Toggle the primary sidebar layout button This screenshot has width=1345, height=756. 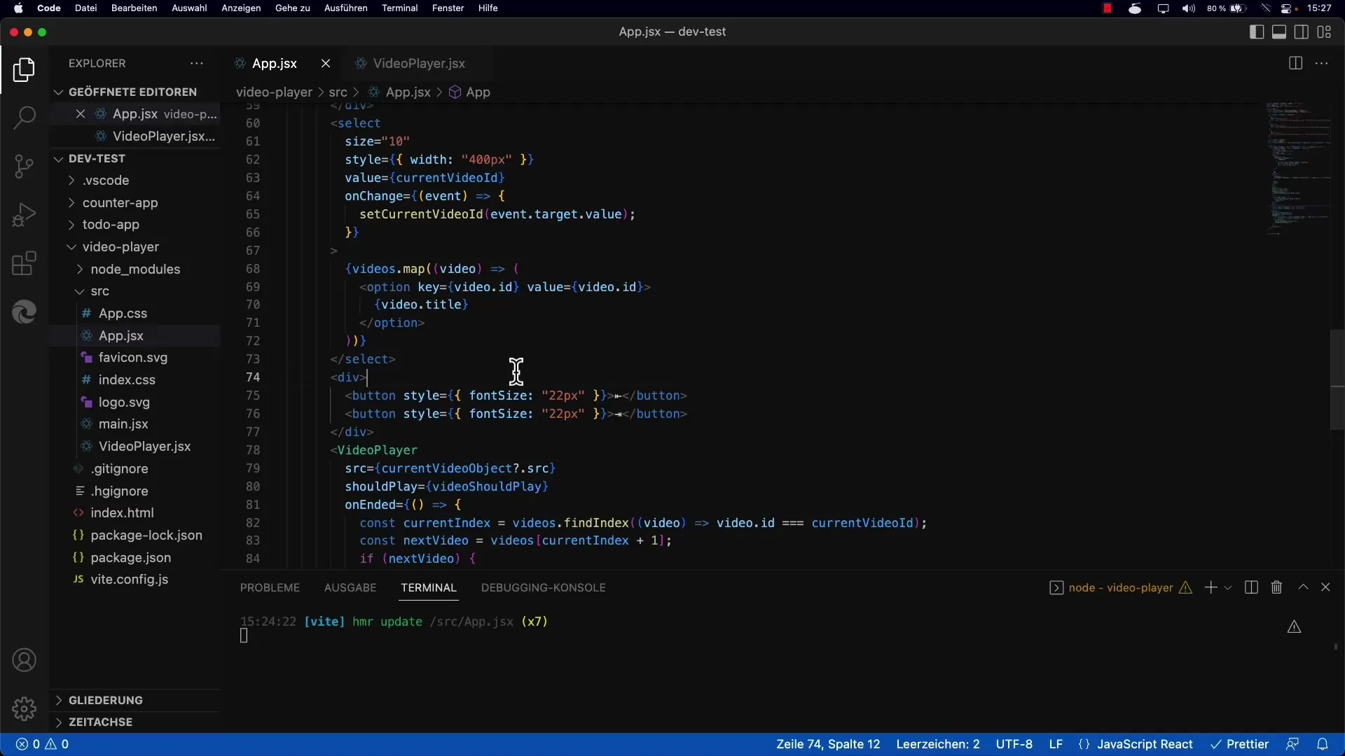(1257, 32)
